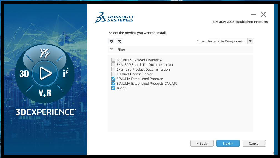Click the compass Play button in center
The height and width of the screenshot is (158, 280).
(x=45, y=74)
